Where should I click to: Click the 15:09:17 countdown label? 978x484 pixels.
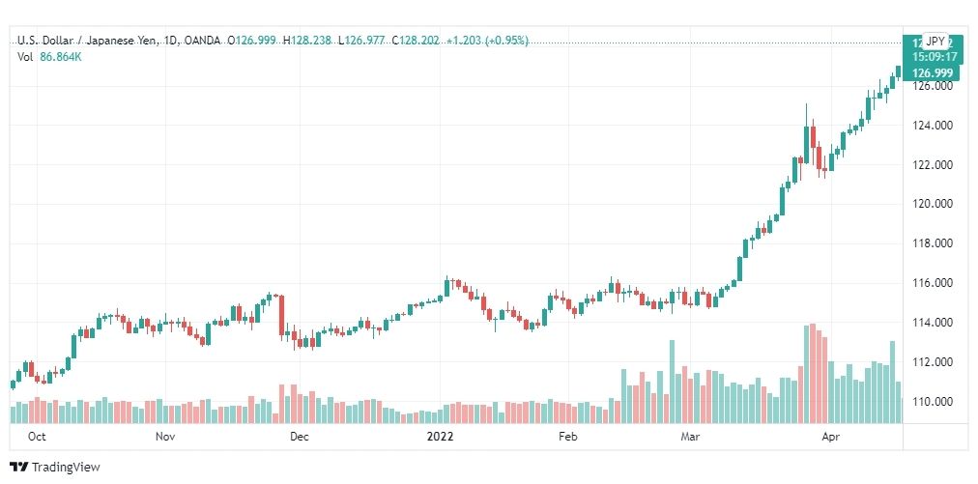pos(935,56)
